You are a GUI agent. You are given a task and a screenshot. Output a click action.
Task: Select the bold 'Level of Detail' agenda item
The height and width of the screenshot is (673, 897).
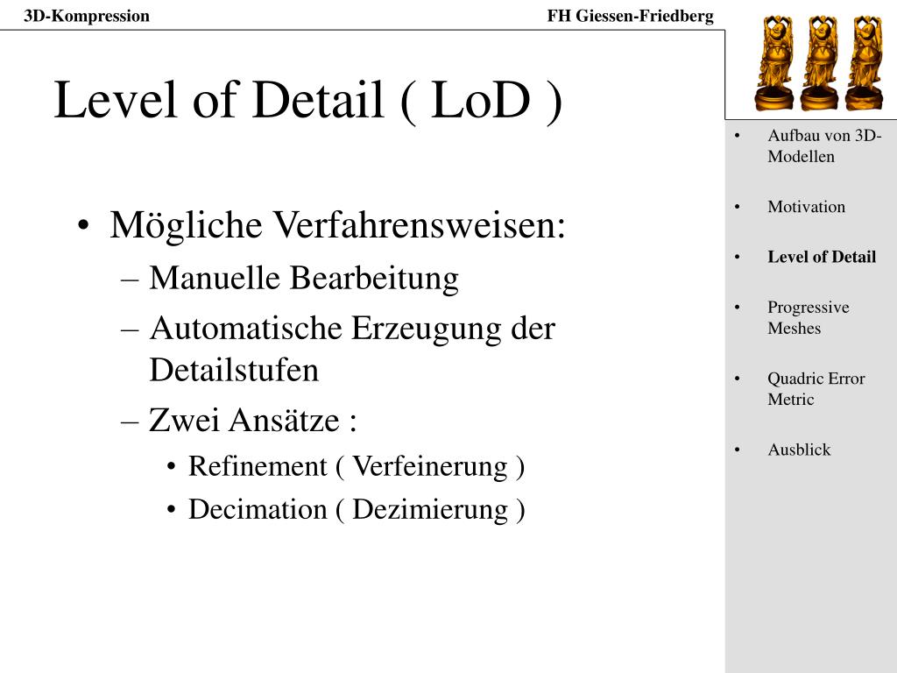[x=822, y=257]
